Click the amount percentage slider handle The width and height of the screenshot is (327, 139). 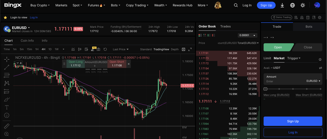[265, 89]
